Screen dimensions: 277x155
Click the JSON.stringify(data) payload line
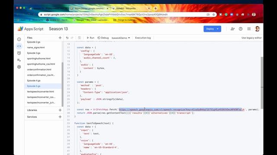(102, 99)
